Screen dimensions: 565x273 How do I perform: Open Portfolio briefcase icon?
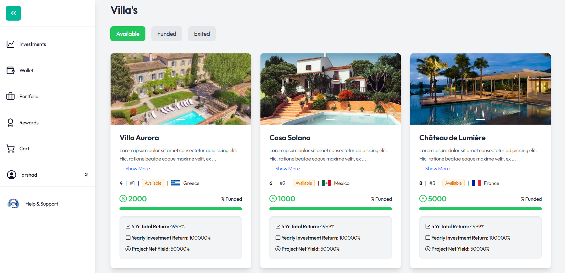coord(10,96)
